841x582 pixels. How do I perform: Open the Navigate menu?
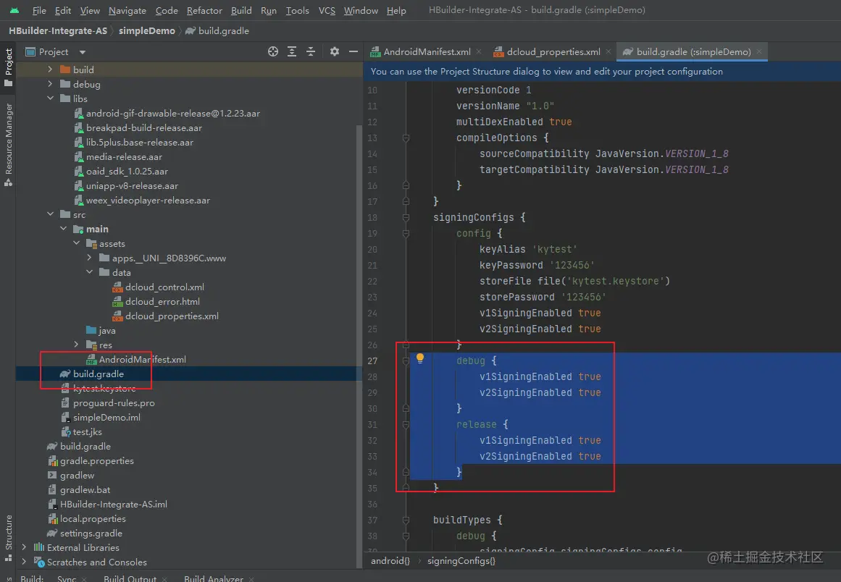pyautogui.click(x=127, y=10)
